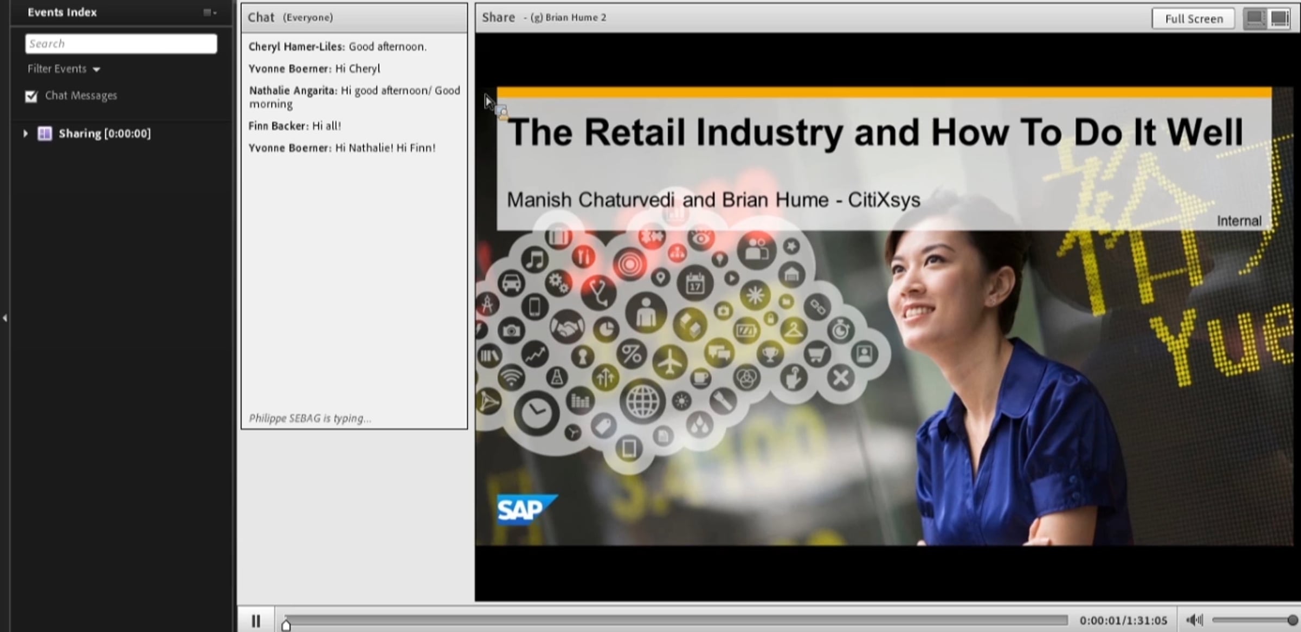Click the pie chart icon in the cloud
Screen dimensions: 1301x632
click(606, 330)
